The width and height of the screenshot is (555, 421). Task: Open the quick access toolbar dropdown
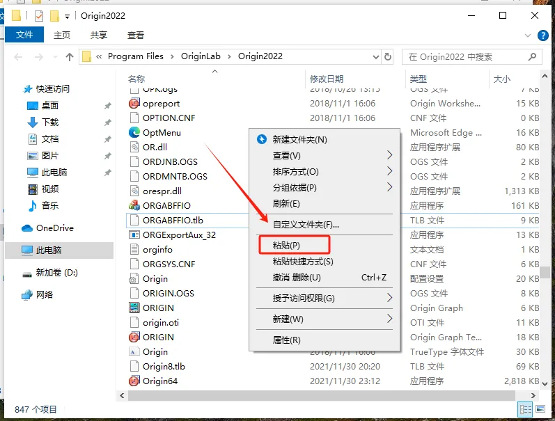(68, 16)
